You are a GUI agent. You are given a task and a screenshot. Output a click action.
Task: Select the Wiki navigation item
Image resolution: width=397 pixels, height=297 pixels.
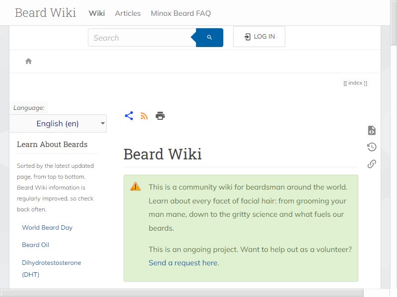(x=97, y=13)
